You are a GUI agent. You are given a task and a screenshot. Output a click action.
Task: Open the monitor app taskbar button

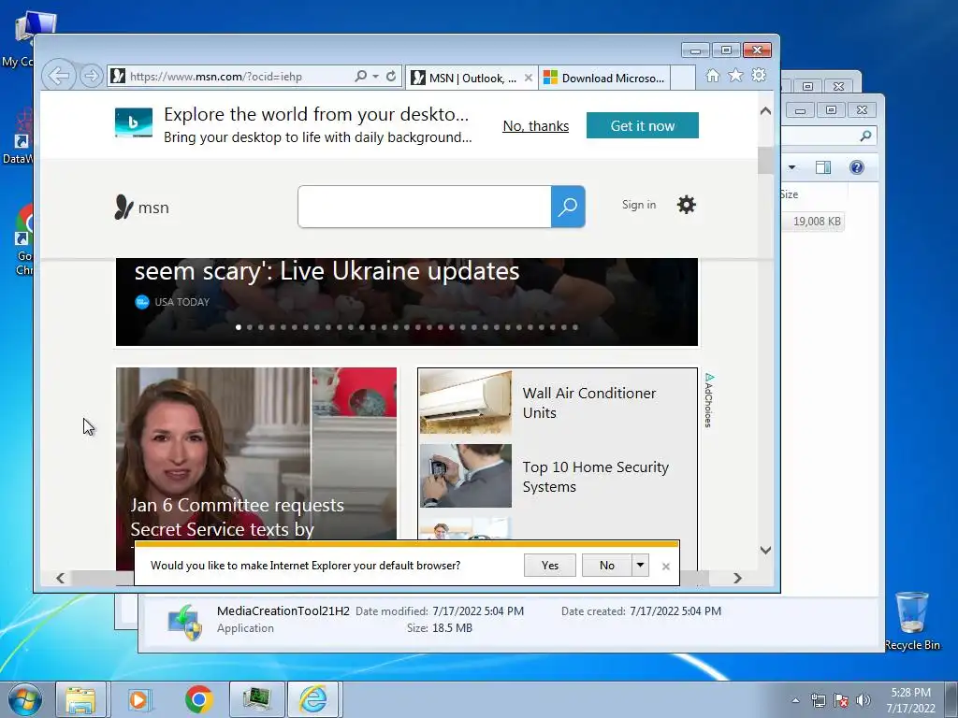click(x=256, y=699)
